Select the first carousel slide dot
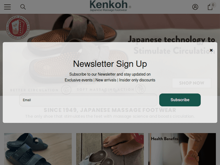 pos(104,91)
